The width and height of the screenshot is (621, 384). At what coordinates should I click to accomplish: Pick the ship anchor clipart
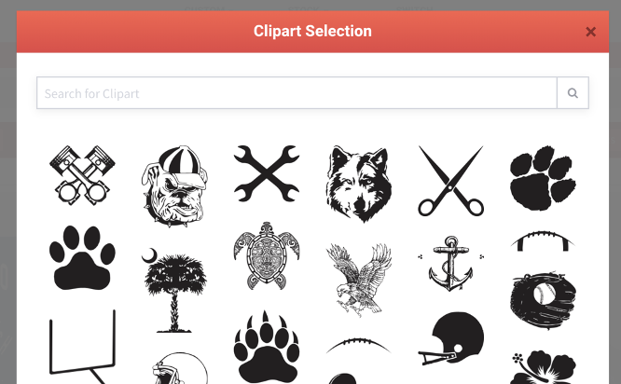(450, 264)
